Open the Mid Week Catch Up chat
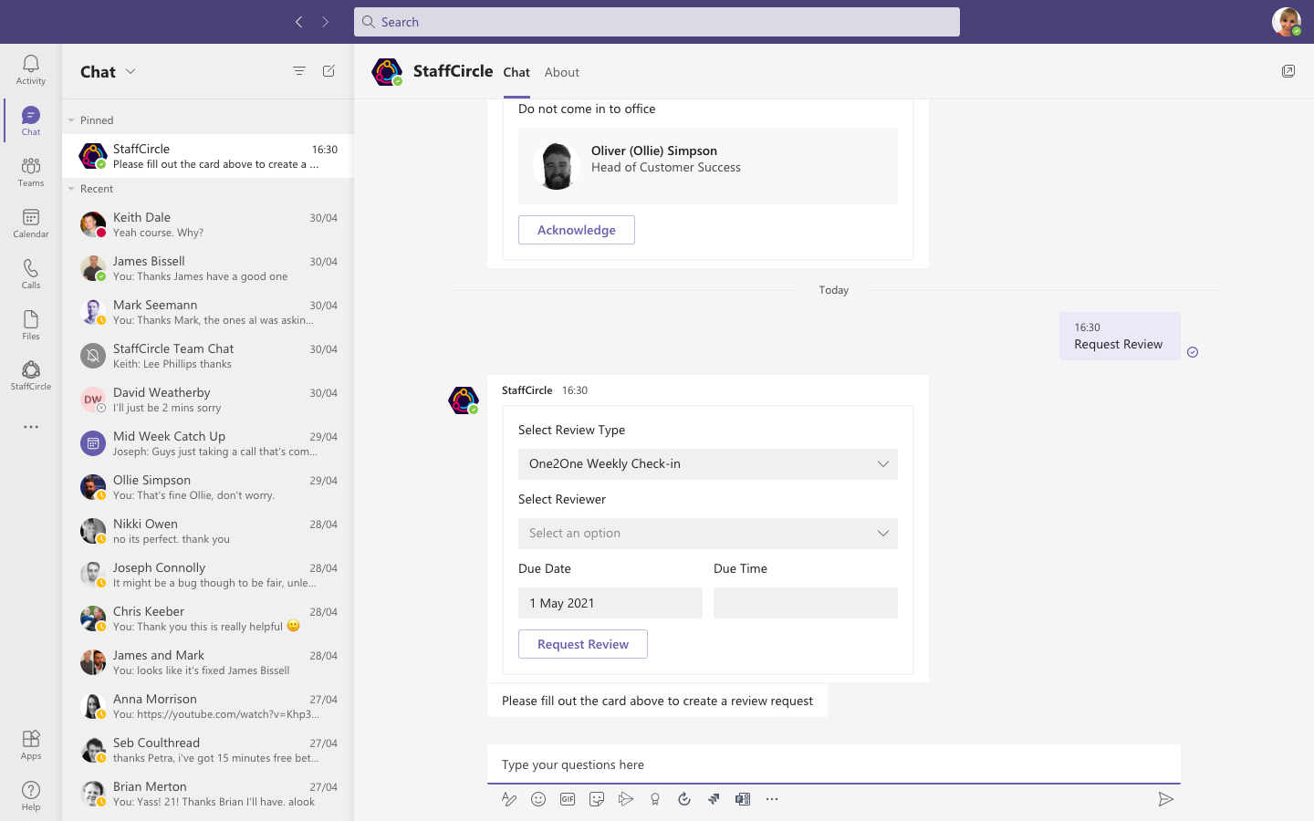The height and width of the screenshot is (821, 1314). (x=208, y=443)
